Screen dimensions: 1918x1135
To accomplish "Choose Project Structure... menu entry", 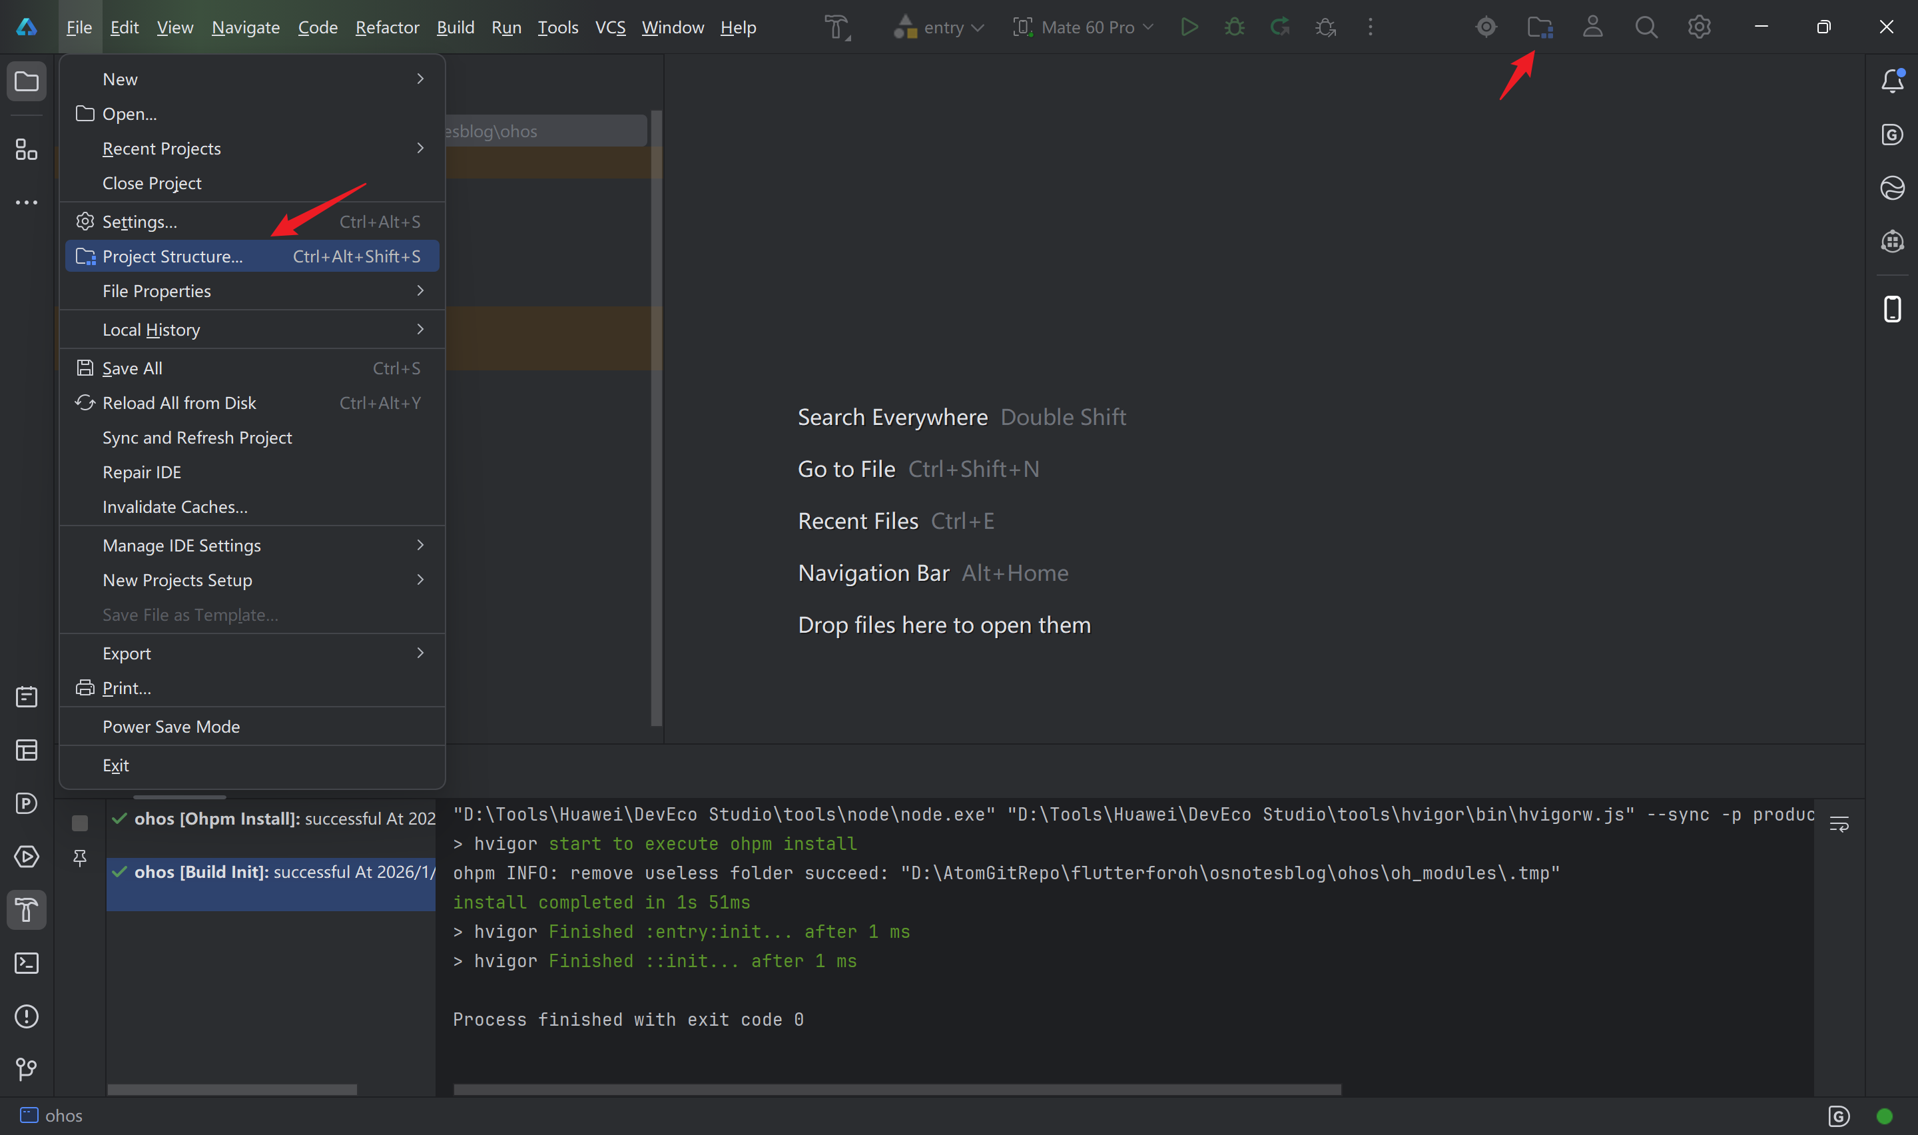I will (x=252, y=256).
